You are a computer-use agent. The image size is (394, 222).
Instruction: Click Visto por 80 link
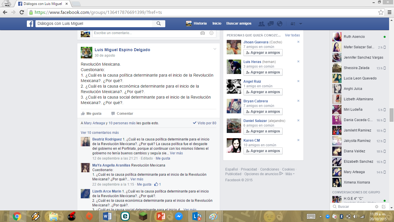click(204, 123)
